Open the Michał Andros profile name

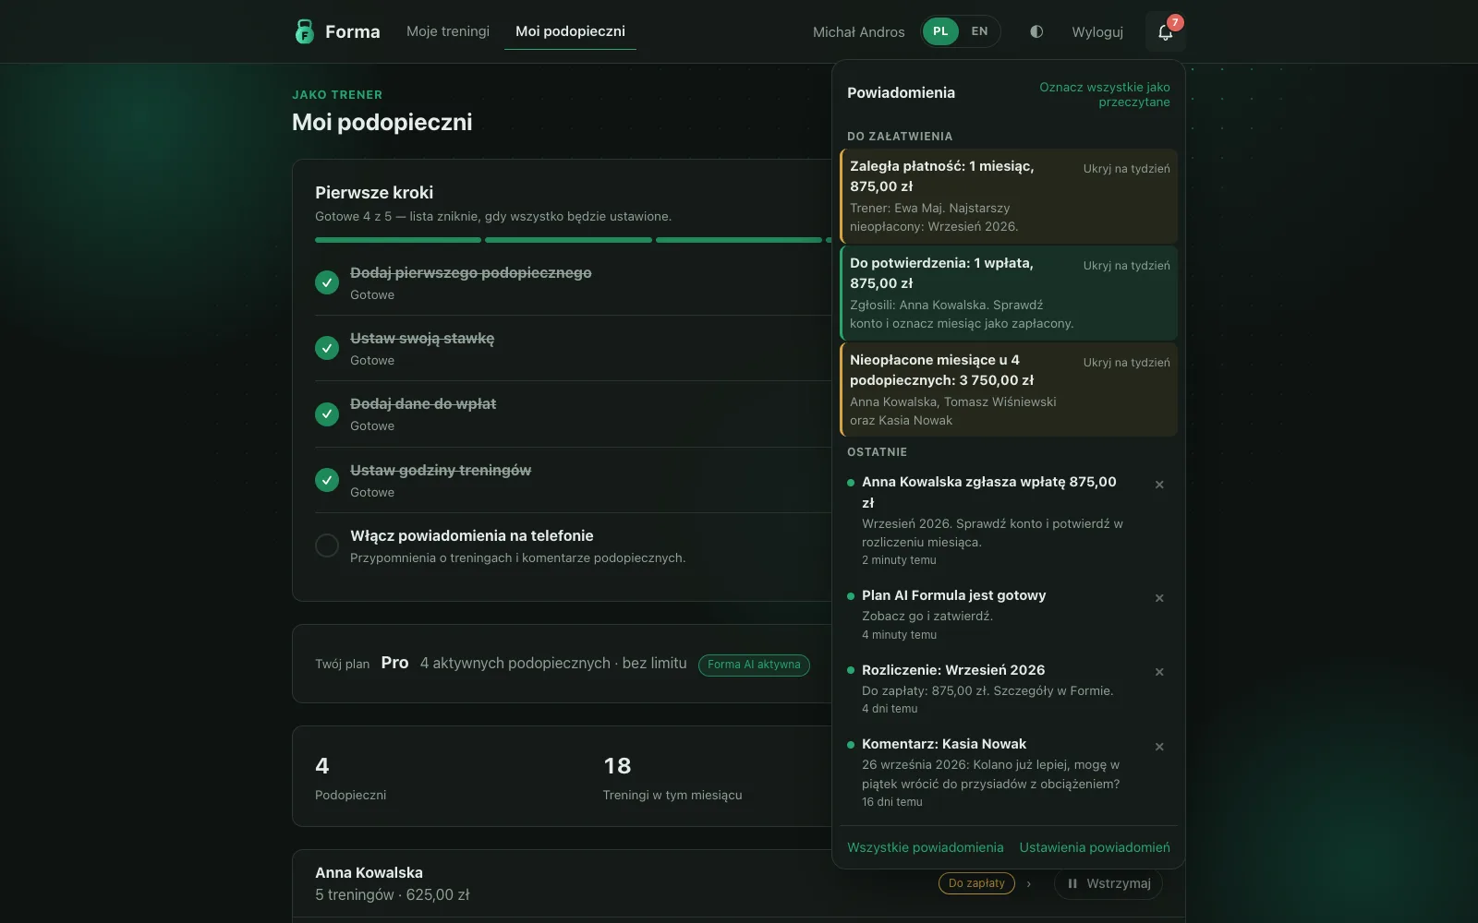tap(858, 31)
